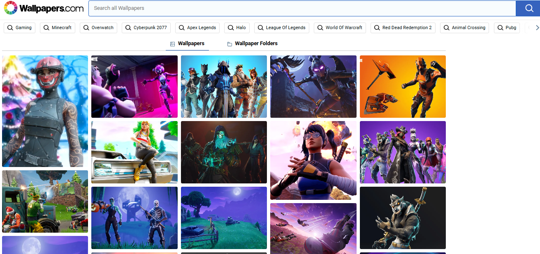This screenshot has height=254, width=540.
Task: Choose the Halo category chip
Action: (237, 28)
